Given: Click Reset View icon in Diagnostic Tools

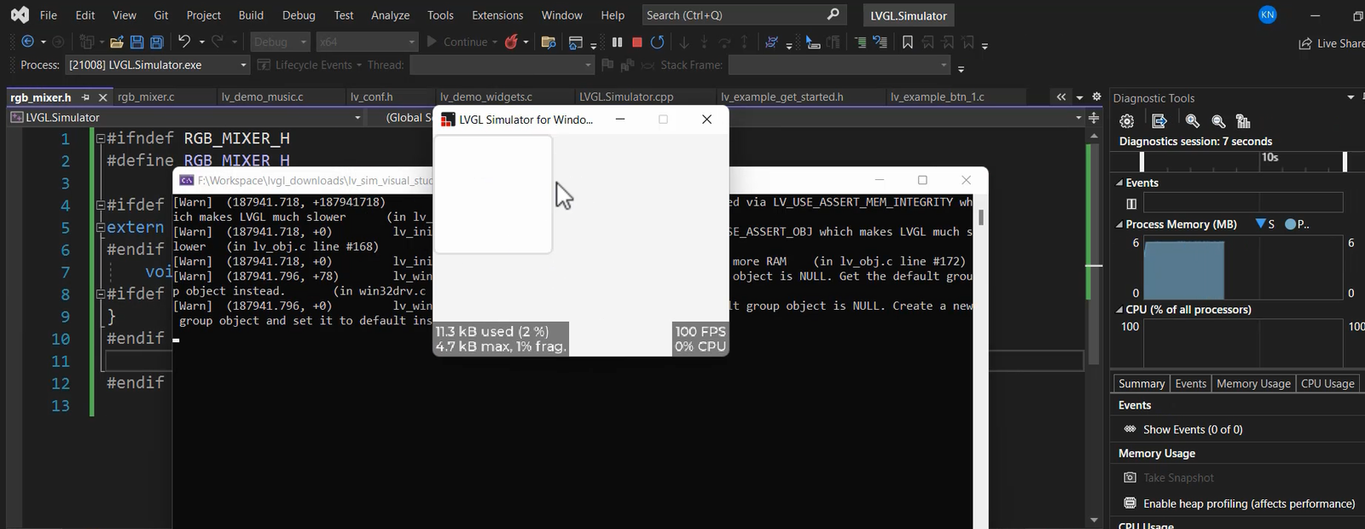Looking at the screenshot, I should [x=1243, y=121].
